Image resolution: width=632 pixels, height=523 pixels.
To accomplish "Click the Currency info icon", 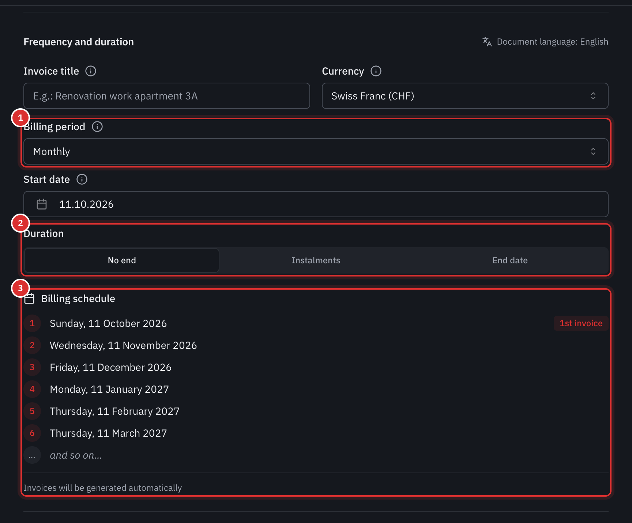I will (x=376, y=71).
